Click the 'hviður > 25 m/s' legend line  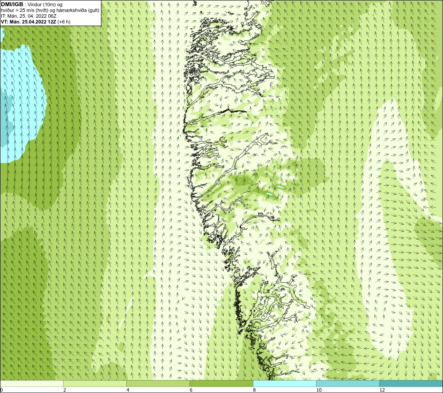(50, 11)
